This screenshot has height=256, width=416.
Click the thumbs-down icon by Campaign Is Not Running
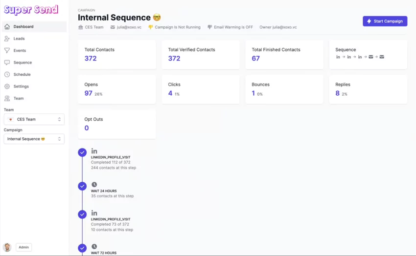(151, 27)
